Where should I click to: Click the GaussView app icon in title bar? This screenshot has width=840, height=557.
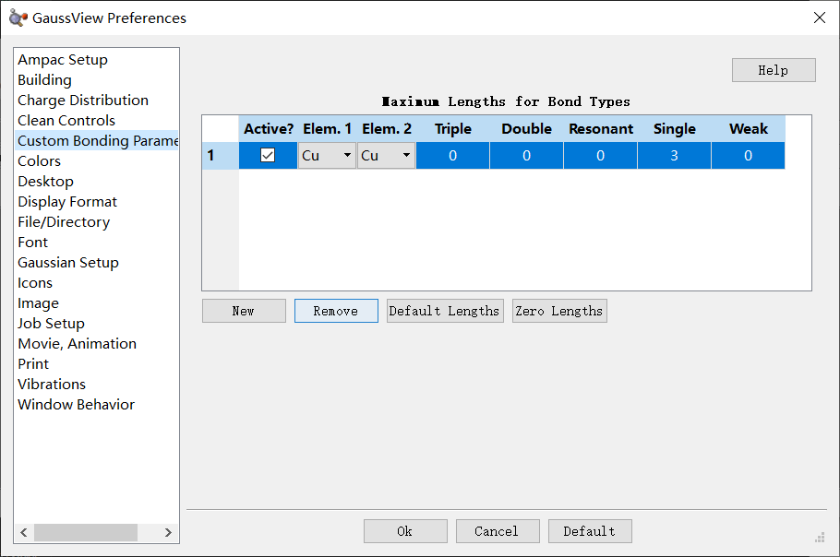pos(18,18)
